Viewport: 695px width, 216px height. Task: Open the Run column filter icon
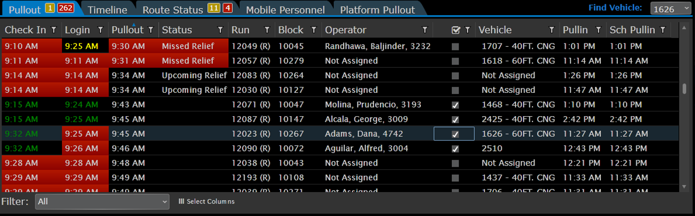click(266, 30)
